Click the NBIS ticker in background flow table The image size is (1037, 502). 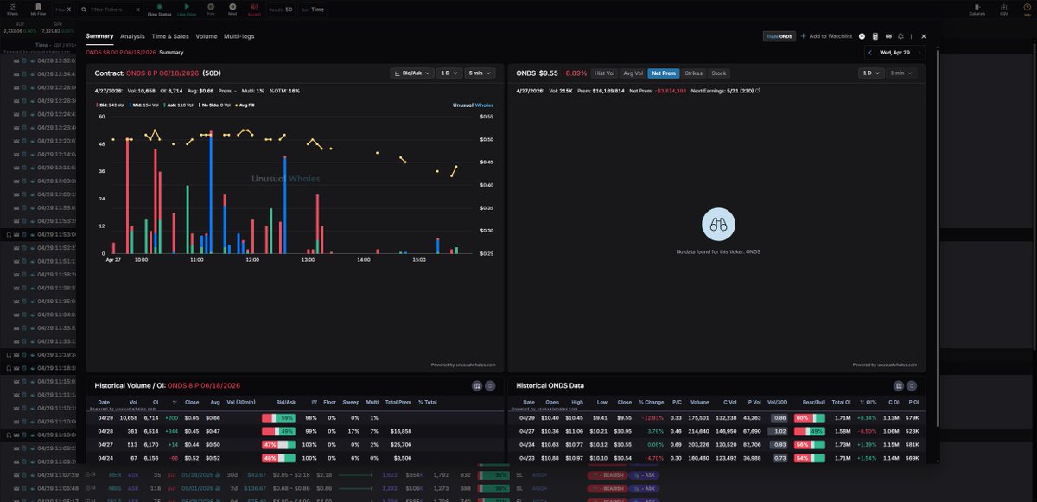[x=114, y=488]
